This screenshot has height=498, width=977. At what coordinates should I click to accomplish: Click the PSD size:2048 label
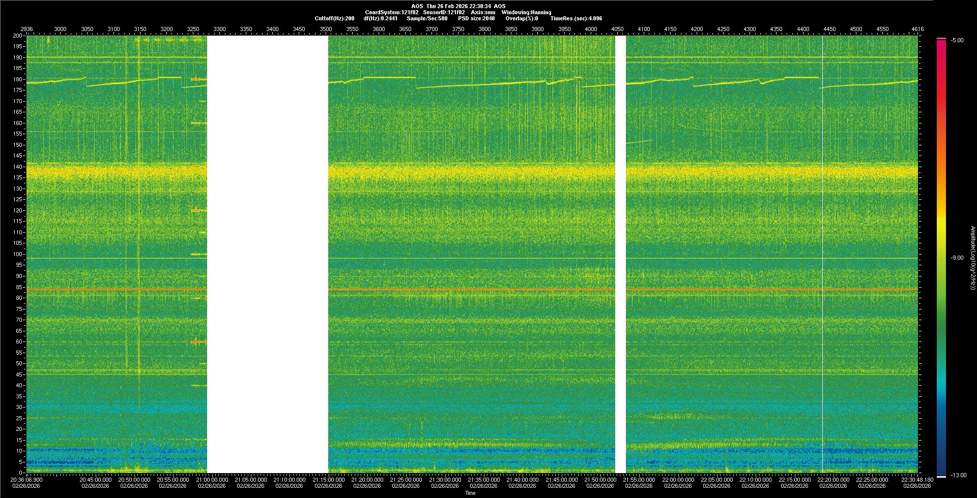(x=476, y=18)
